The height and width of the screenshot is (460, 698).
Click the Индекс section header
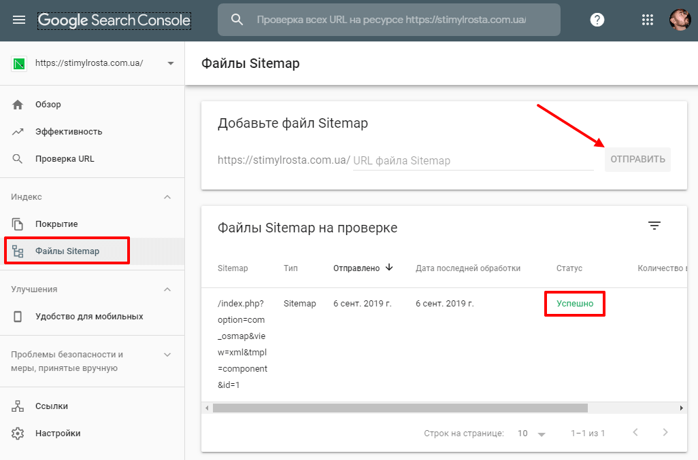[27, 197]
